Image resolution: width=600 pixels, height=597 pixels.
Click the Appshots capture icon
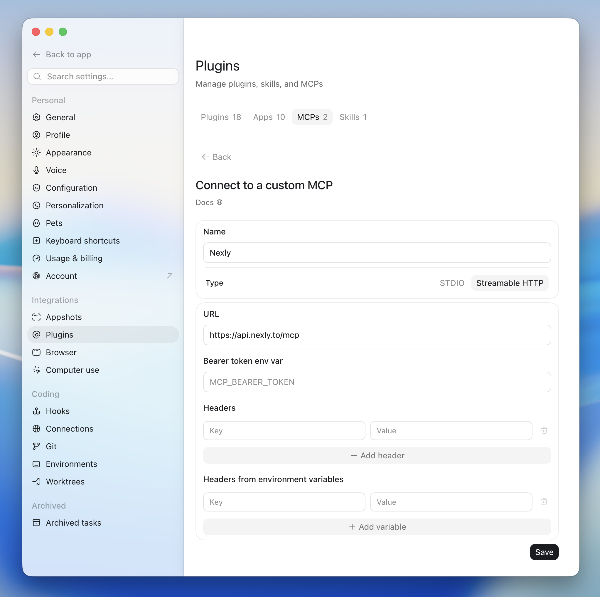point(36,317)
